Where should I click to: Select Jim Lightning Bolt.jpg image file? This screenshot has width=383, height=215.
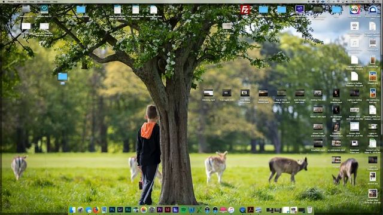[x=373, y=93]
